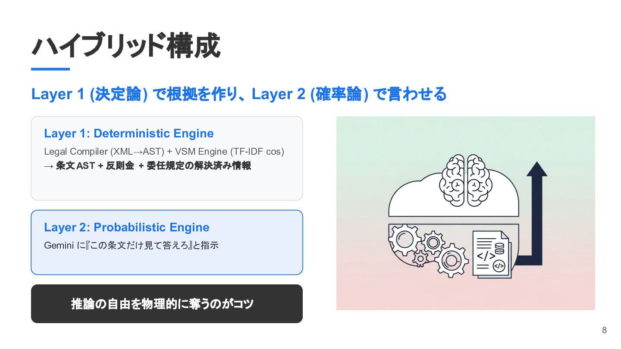Click the Gemini instruction text in Layer 2
The width and height of the screenshot is (621, 349).
click(x=132, y=246)
